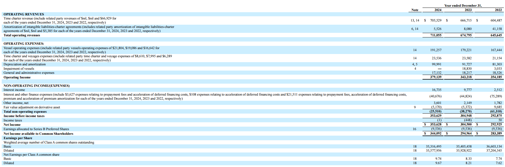The image size is (505, 167).
Task: Select general and administrative value 17,132
Action: coord(437,73)
